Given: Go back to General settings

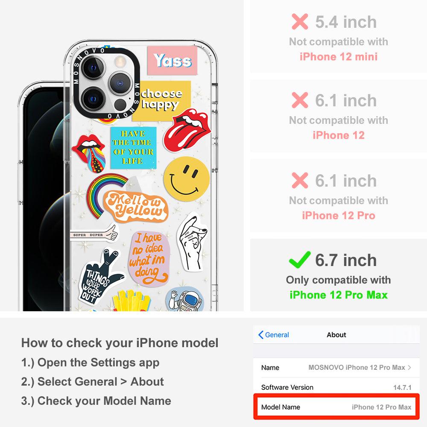Looking at the screenshot, I should pos(274,335).
